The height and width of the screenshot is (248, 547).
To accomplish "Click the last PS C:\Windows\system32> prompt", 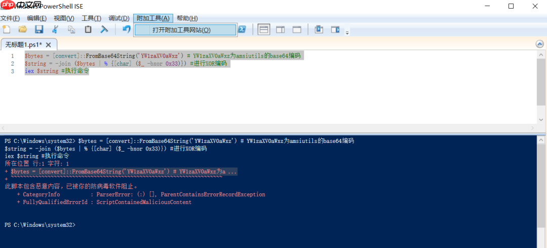I will pos(40,225).
